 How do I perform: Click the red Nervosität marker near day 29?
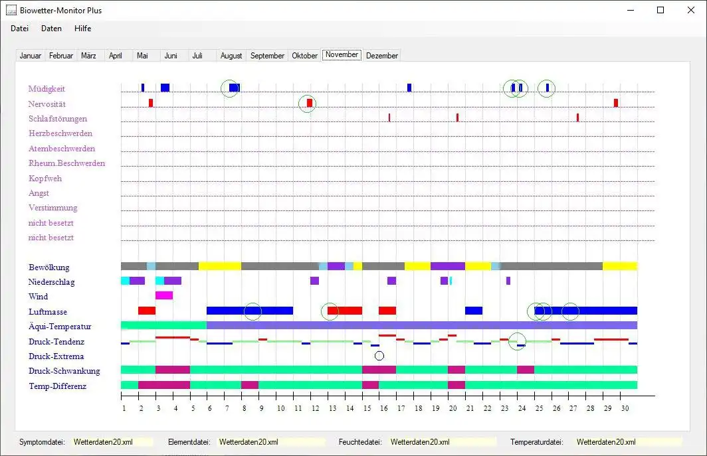(x=616, y=103)
